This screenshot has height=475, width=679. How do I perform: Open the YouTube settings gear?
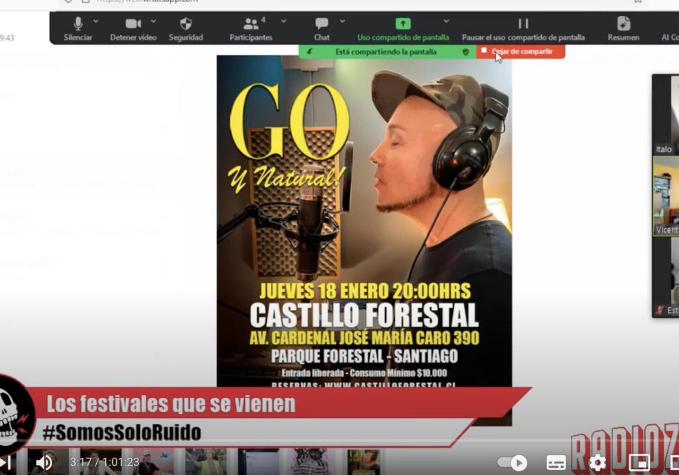(x=597, y=462)
